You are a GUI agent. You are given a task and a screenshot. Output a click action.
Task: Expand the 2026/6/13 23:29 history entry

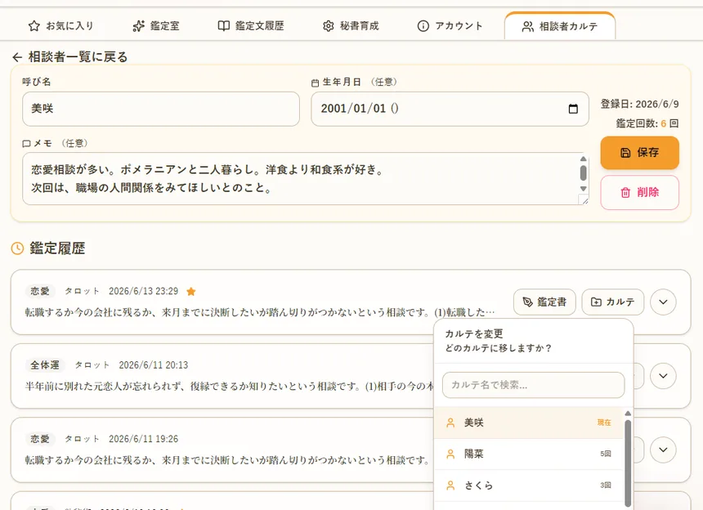[x=663, y=302]
